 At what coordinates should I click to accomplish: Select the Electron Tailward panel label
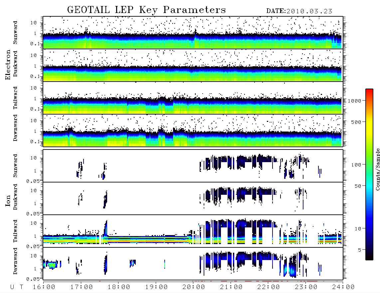click(15, 98)
